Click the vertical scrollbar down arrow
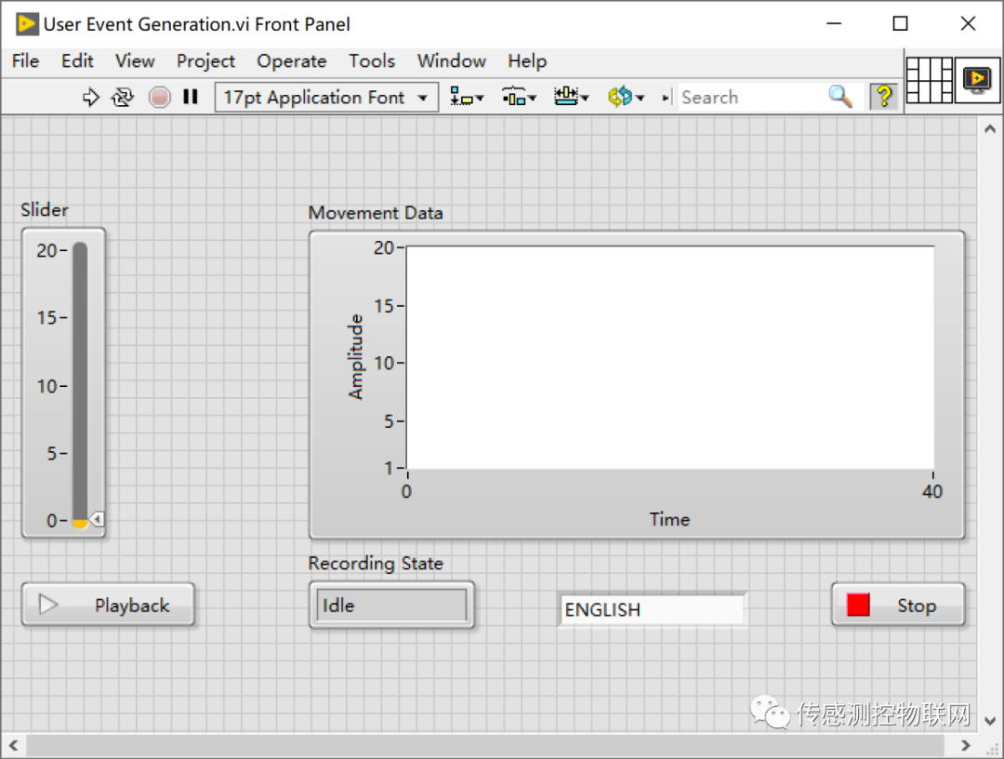The height and width of the screenshot is (759, 1004). (x=990, y=721)
